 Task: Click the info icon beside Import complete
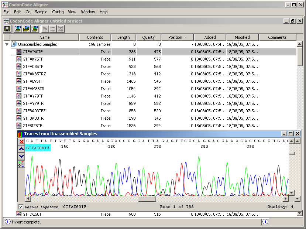pyautogui.click(x=7, y=222)
